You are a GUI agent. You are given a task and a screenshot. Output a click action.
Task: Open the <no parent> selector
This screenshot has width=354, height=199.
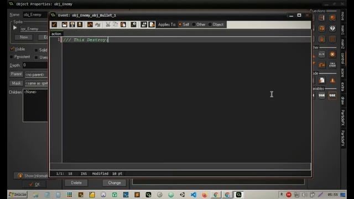point(37,75)
